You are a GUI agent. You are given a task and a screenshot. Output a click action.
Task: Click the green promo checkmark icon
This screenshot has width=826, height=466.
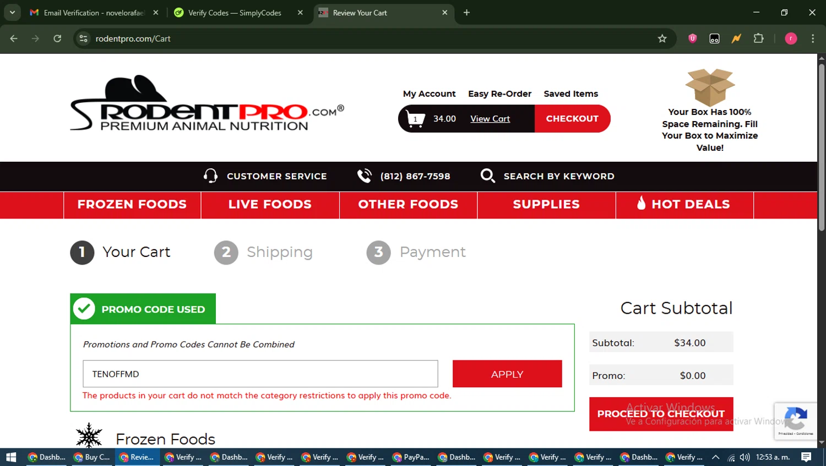[84, 309]
